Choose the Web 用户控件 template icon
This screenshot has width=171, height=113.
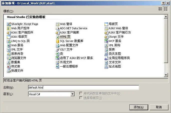click(9, 28)
